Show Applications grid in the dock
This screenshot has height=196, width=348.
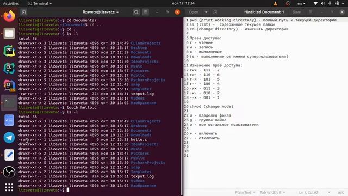point(9,187)
